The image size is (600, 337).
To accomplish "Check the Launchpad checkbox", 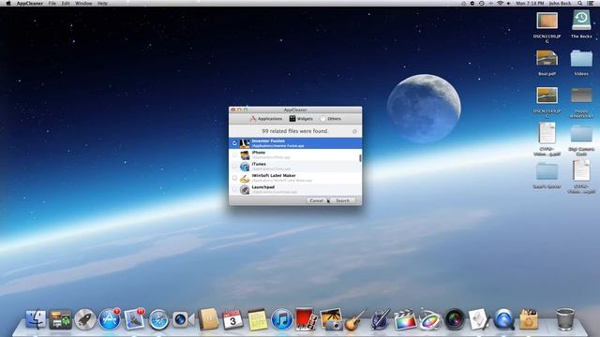I will 234,189.
